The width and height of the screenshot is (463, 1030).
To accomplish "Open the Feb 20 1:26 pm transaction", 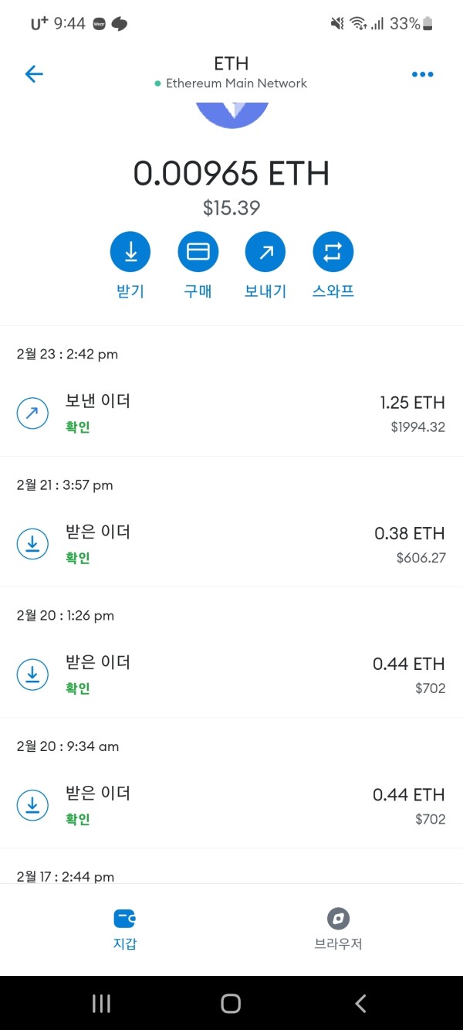I will point(231,675).
